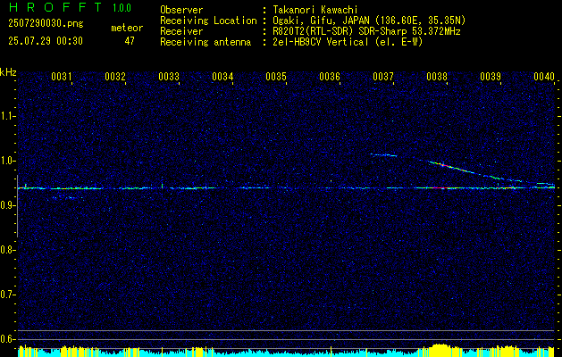Click time marker 0033
562x357 pixels.
tap(169, 77)
